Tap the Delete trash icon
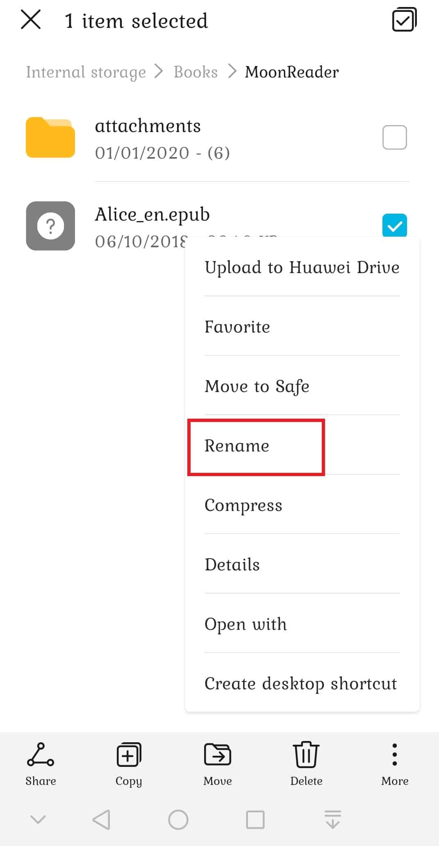 (x=306, y=755)
